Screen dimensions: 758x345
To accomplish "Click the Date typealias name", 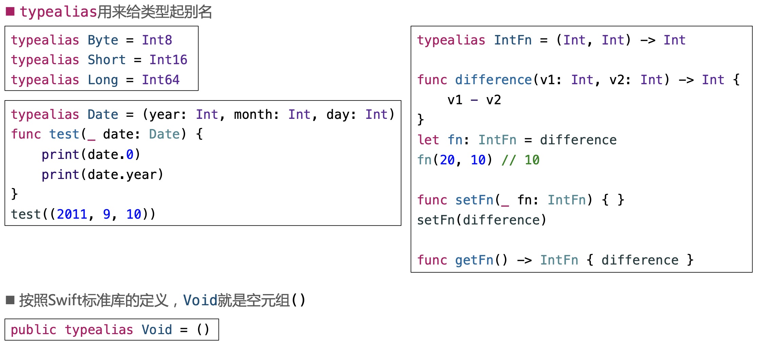I will [x=103, y=114].
